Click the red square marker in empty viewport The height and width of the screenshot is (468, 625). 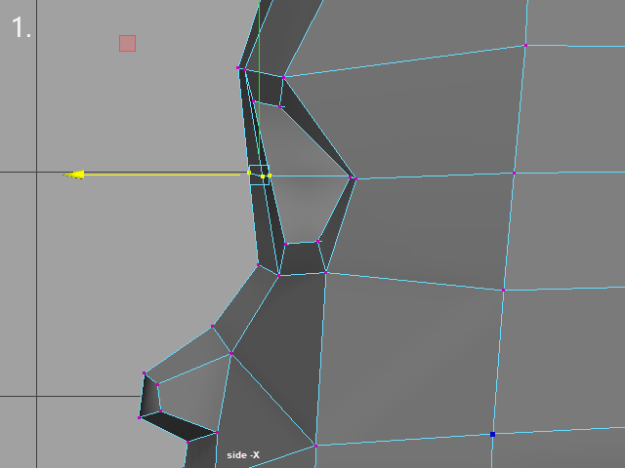click(x=127, y=43)
